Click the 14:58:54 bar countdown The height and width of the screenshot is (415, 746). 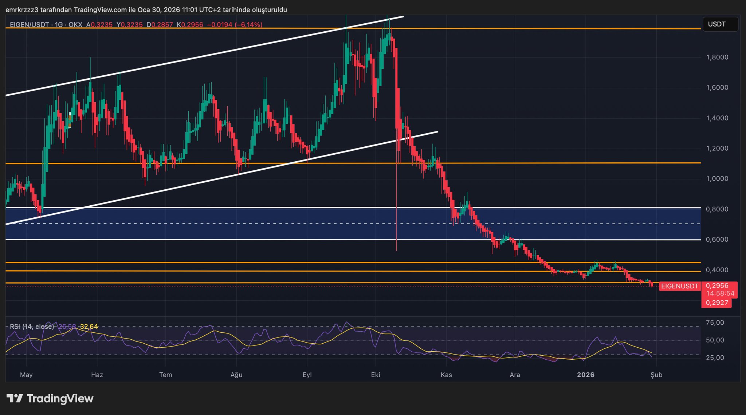720,293
